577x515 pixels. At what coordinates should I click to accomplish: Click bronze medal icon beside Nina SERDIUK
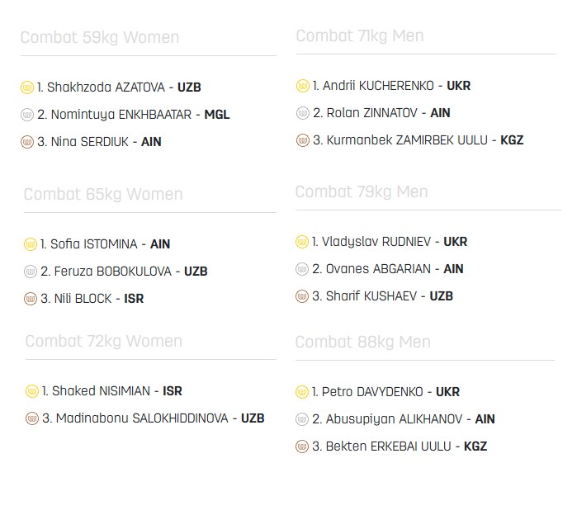click(27, 142)
